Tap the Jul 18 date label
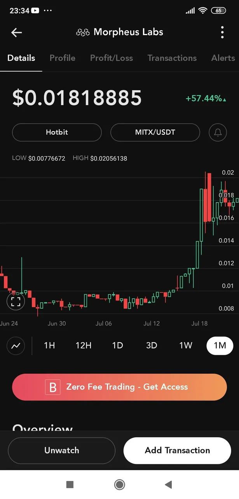Viewport: 239px width, 499px height. [199, 324]
